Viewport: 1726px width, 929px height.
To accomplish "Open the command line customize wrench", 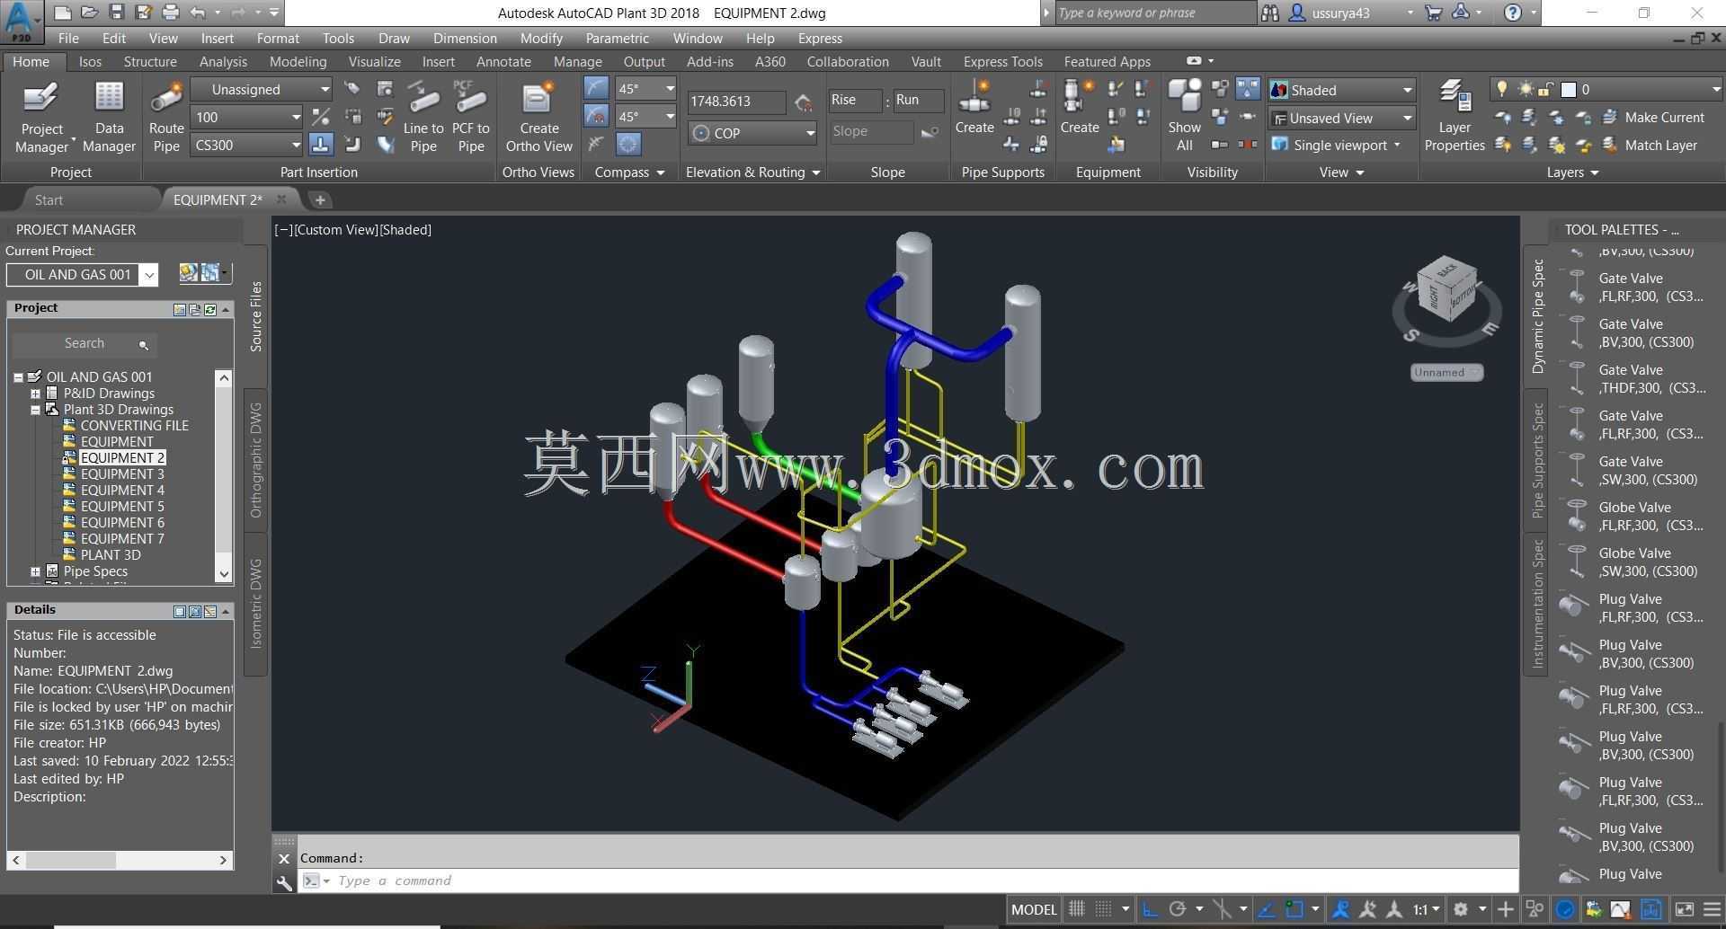I will click(284, 882).
